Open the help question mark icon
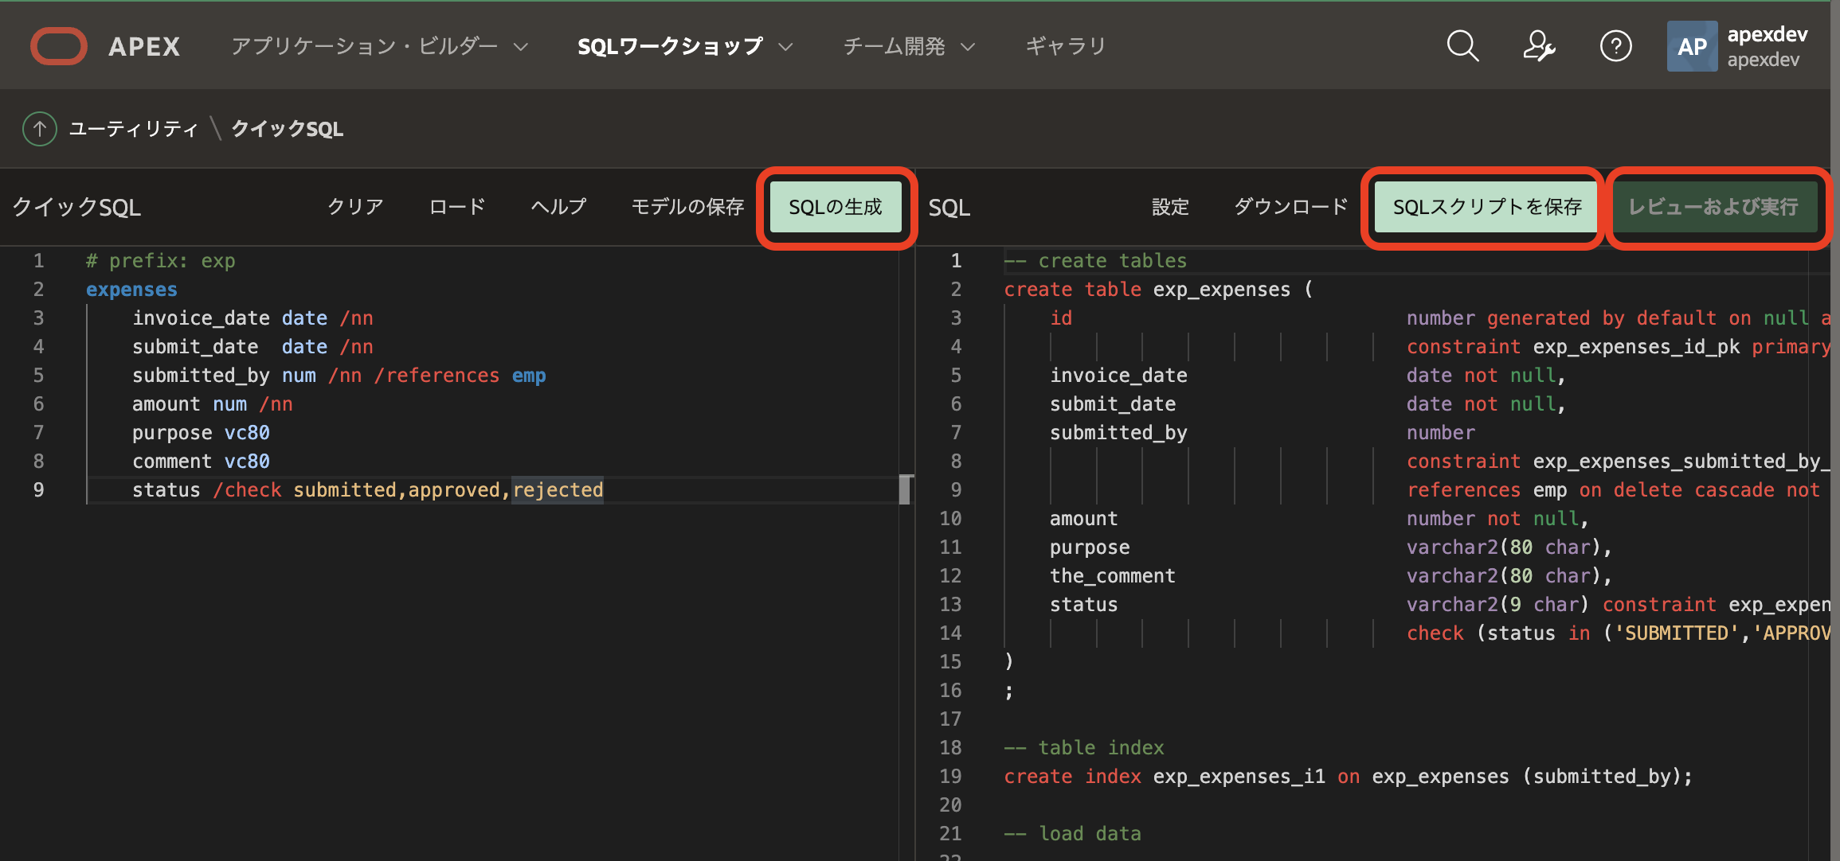1840x861 pixels. [x=1615, y=46]
